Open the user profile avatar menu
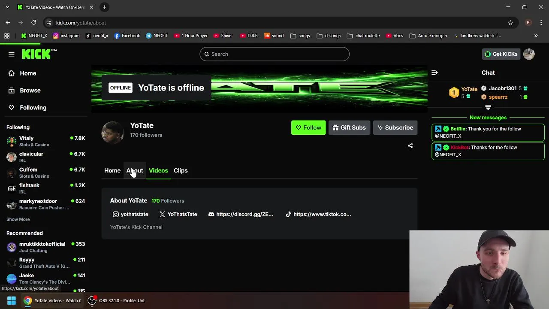This screenshot has width=549, height=309. pos(529,54)
